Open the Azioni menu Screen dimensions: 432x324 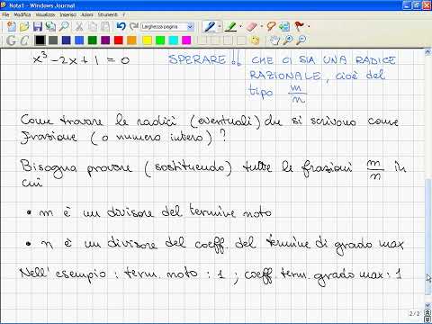point(87,14)
